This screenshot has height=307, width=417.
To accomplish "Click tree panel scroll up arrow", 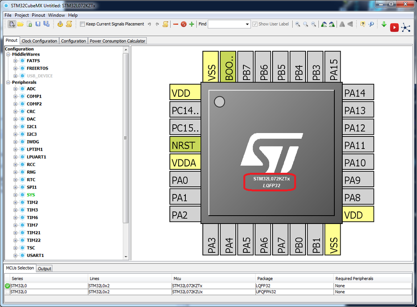I will [126, 50].
